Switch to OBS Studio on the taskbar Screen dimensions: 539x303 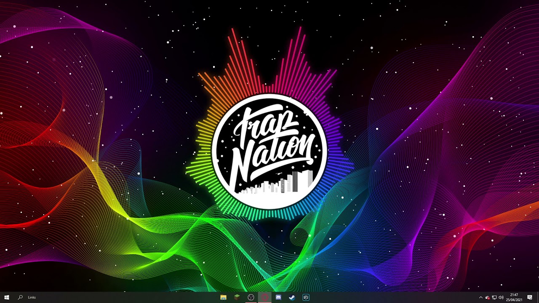pyautogui.click(x=251, y=298)
